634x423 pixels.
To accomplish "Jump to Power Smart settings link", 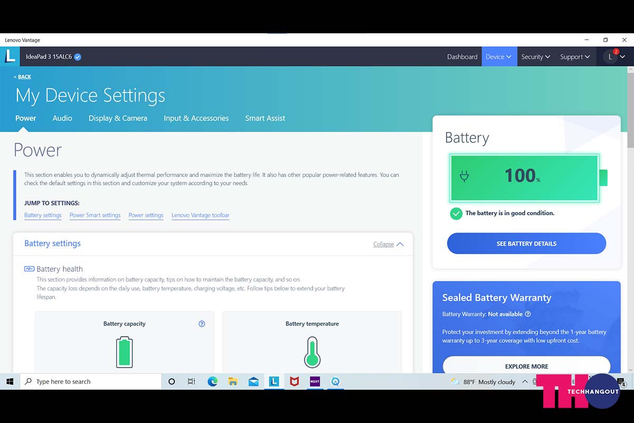I will (95, 215).
